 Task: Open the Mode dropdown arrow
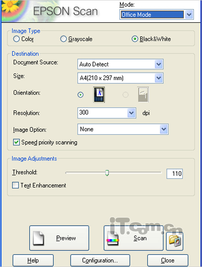click(x=189, y=15)
